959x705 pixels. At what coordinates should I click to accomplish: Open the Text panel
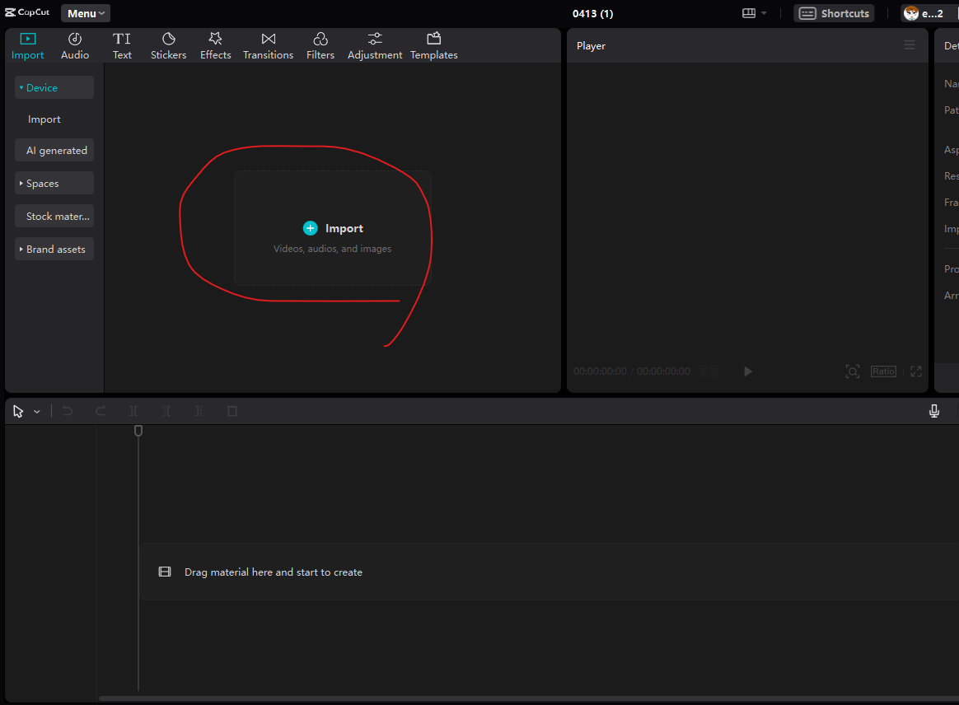click(122, 46)
